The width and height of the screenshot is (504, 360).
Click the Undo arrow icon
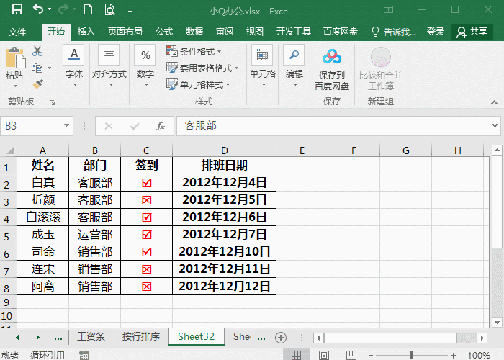[38, 9]
